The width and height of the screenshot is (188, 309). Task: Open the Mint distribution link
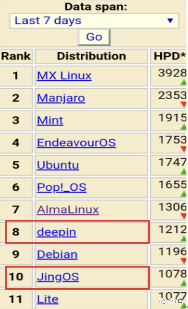(50, 120)
